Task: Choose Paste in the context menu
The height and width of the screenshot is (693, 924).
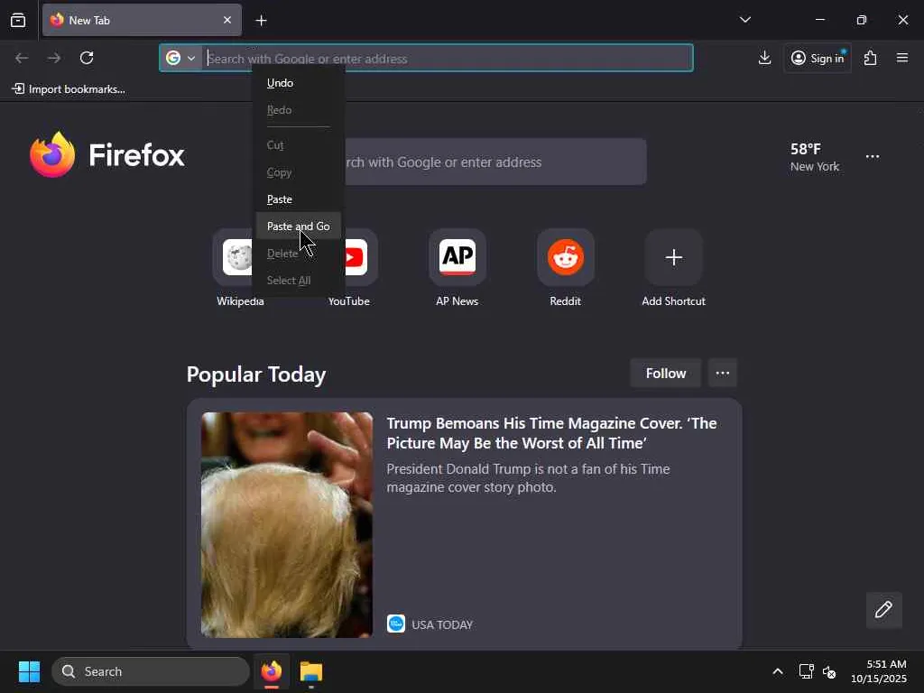Action: 298,199
